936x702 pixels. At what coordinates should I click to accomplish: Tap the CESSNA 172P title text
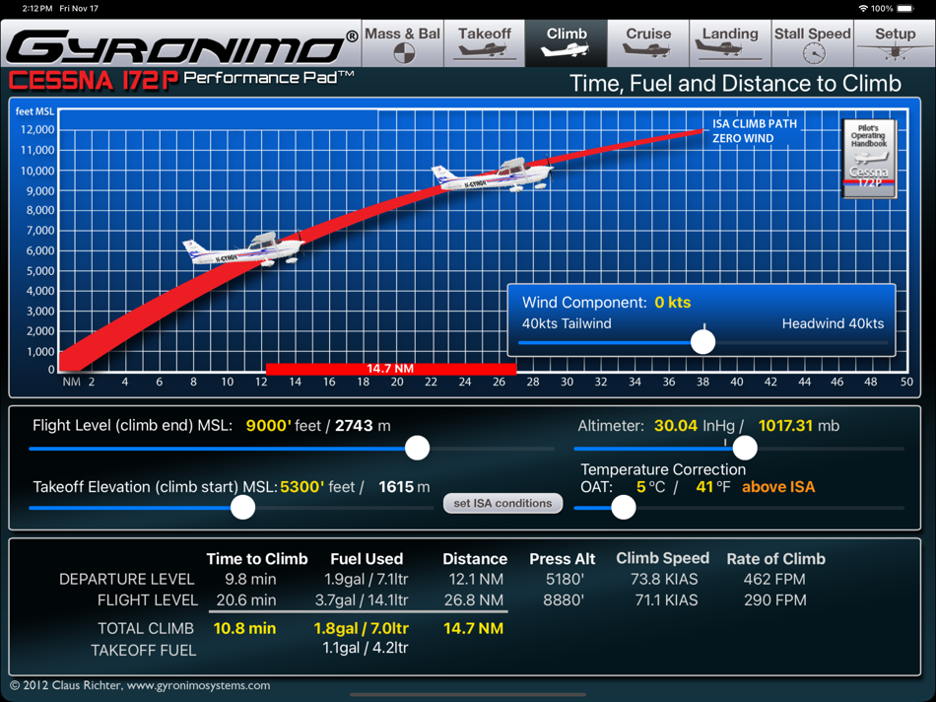94,81
